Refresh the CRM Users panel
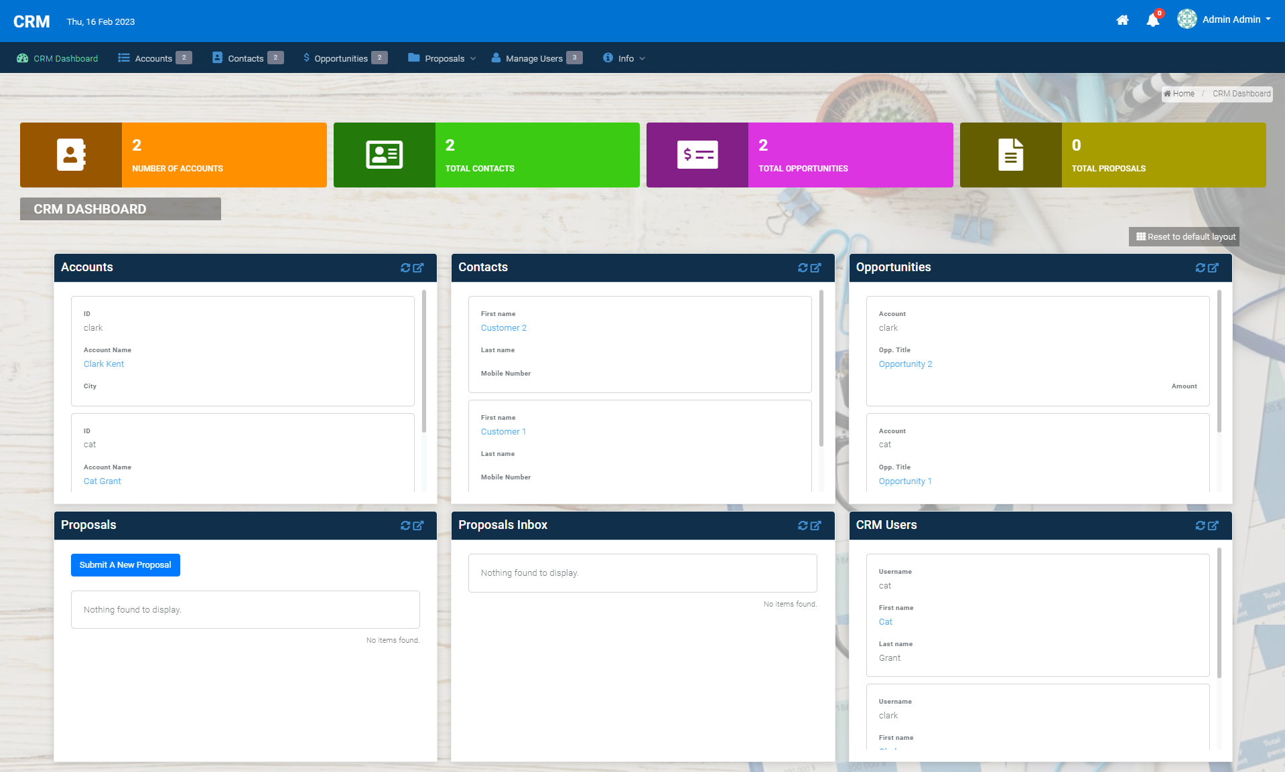Image resolution: width=1285 pixels, height=772 pixels. (x=1200, y=526)
